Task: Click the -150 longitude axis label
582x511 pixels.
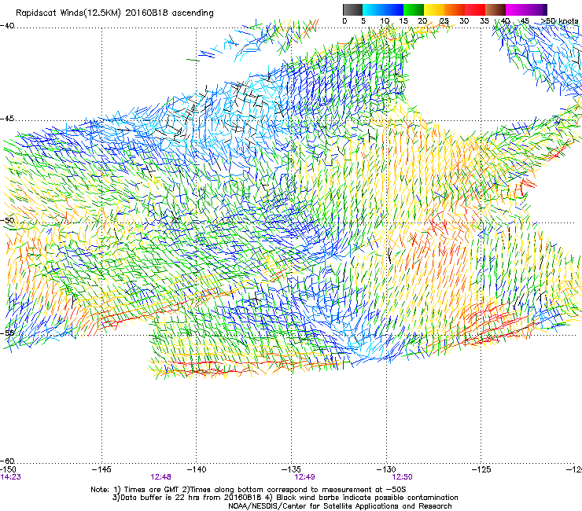Action: [8, 469]
